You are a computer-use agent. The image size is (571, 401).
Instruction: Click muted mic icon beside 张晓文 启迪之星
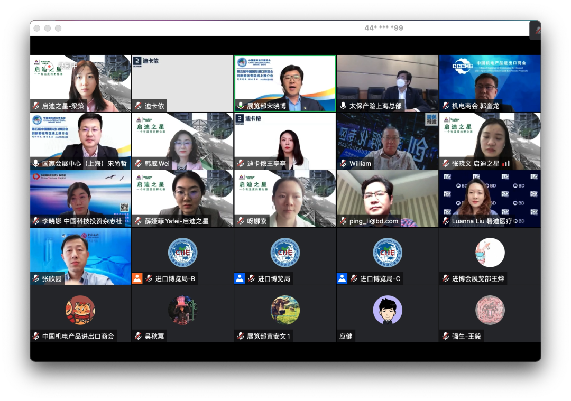tap(445, 163)
